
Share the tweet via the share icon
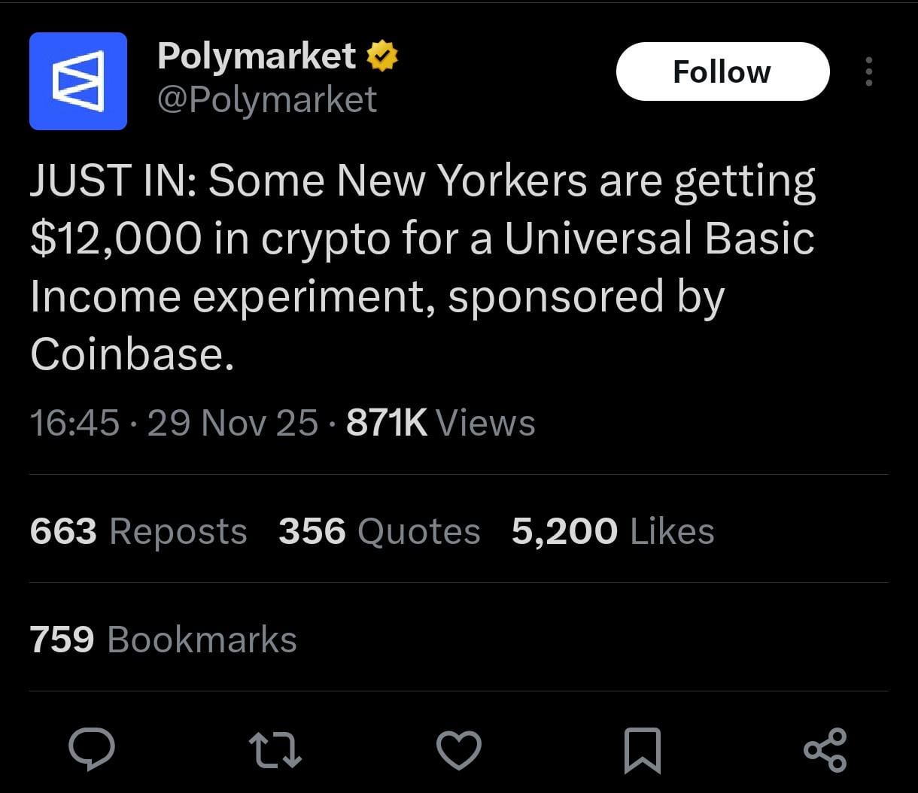pyautogui.click(x=825, y=750)
